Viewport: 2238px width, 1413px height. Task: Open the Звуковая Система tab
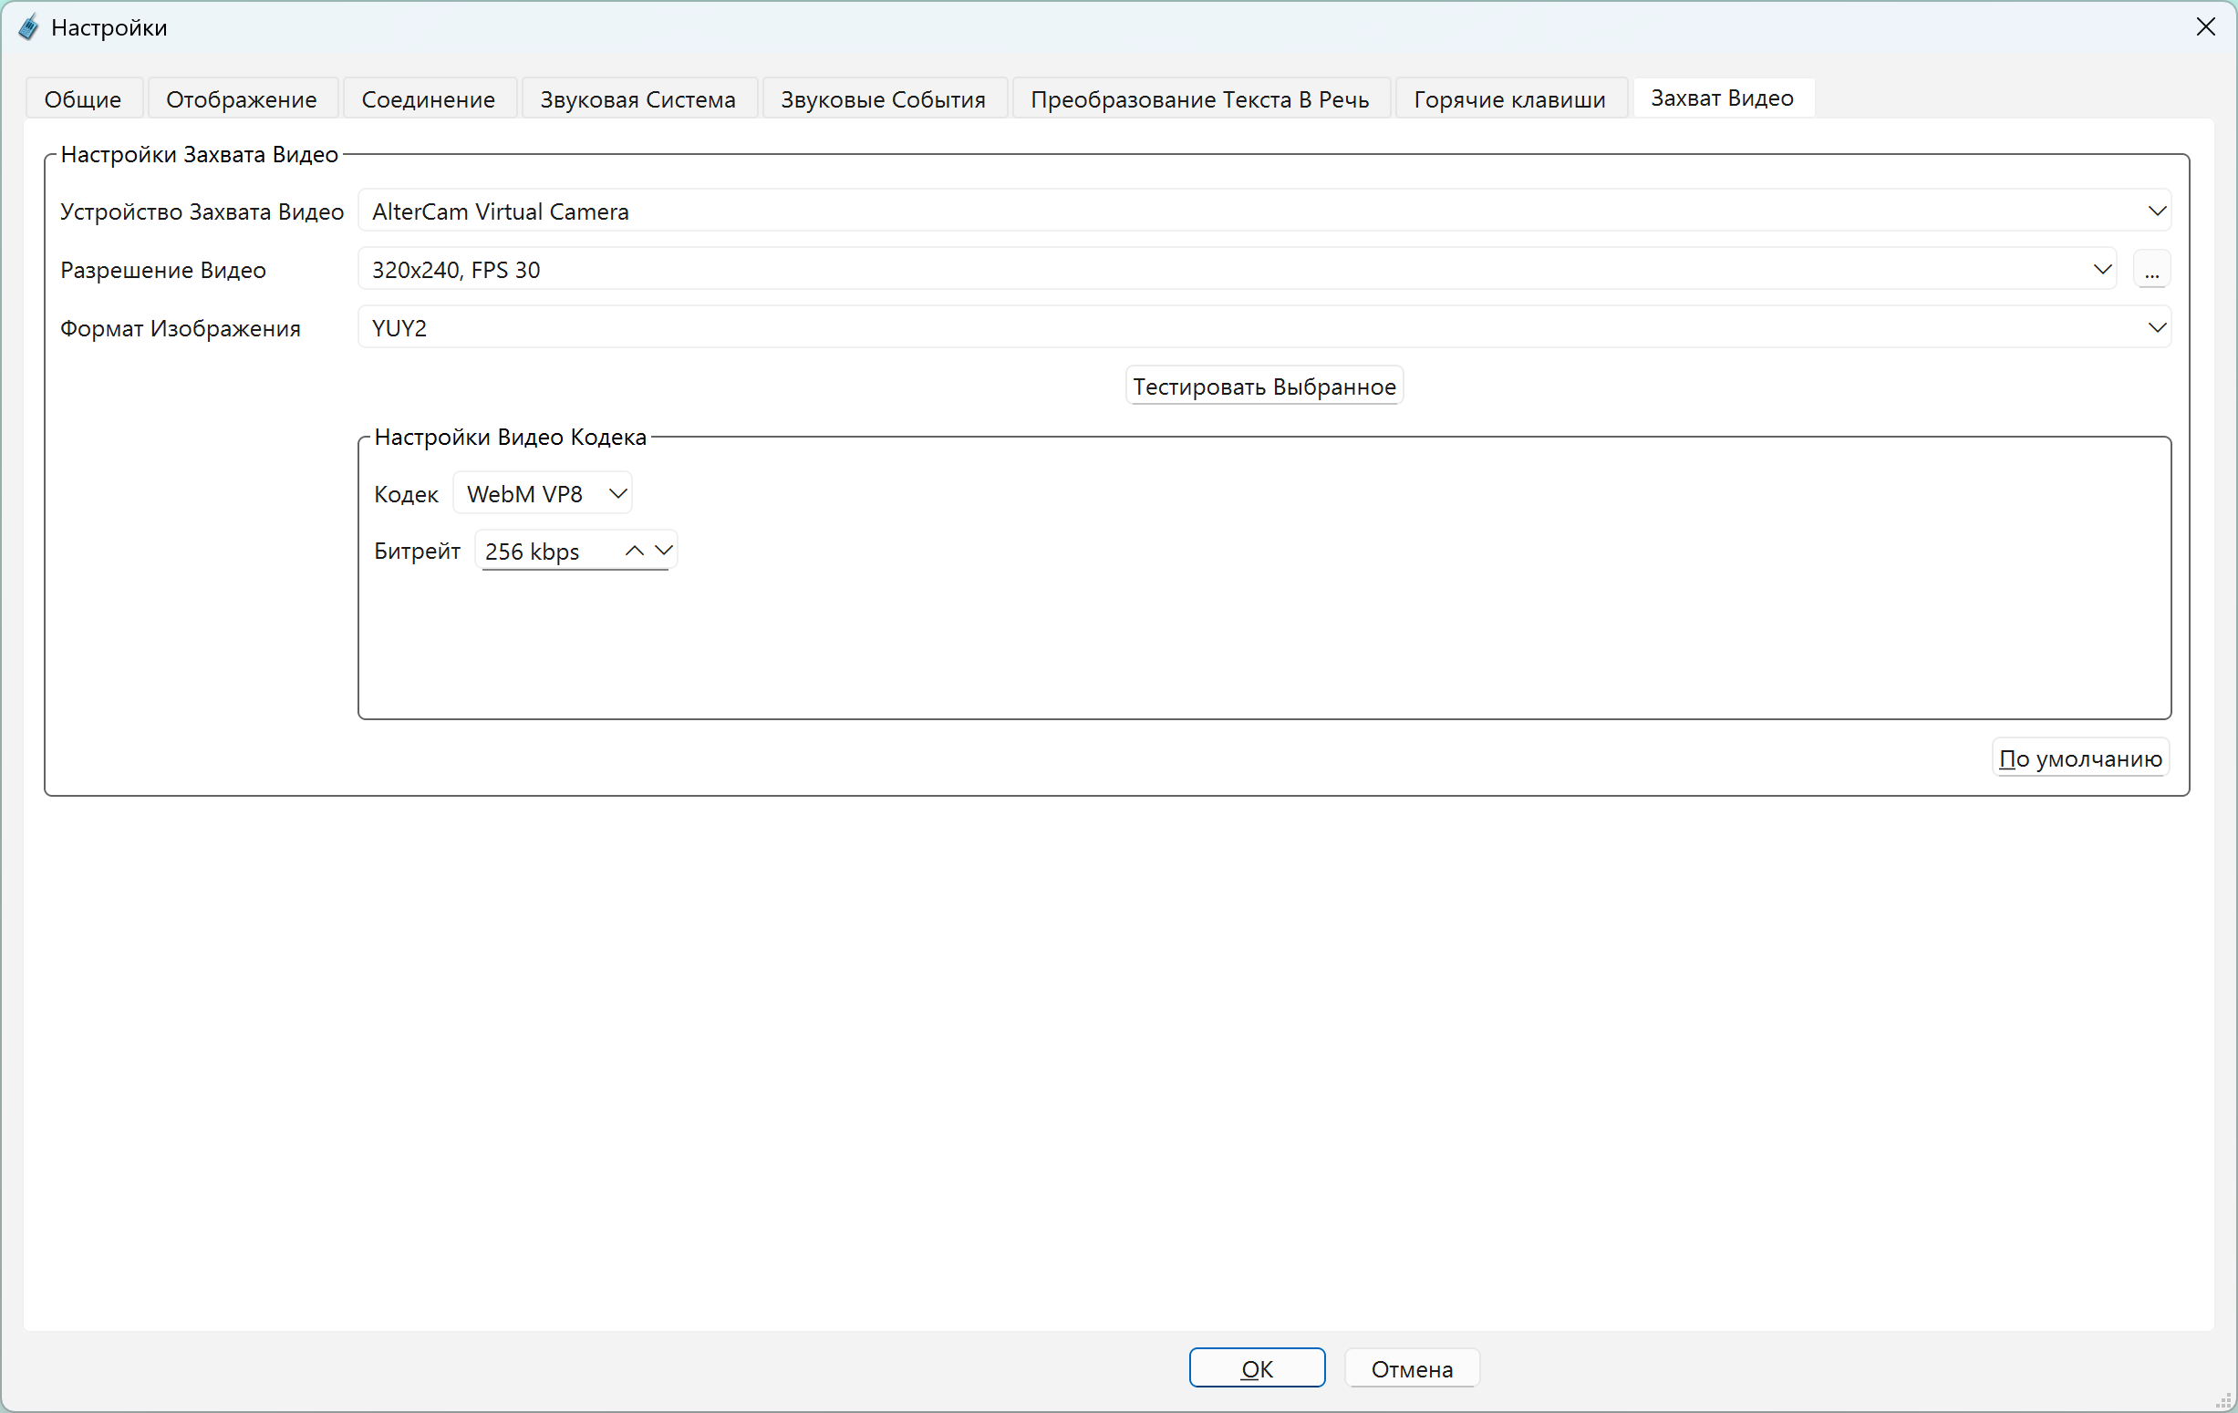tap(637, 99)
